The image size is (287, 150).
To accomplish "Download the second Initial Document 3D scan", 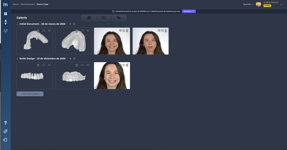I will 88,31.
